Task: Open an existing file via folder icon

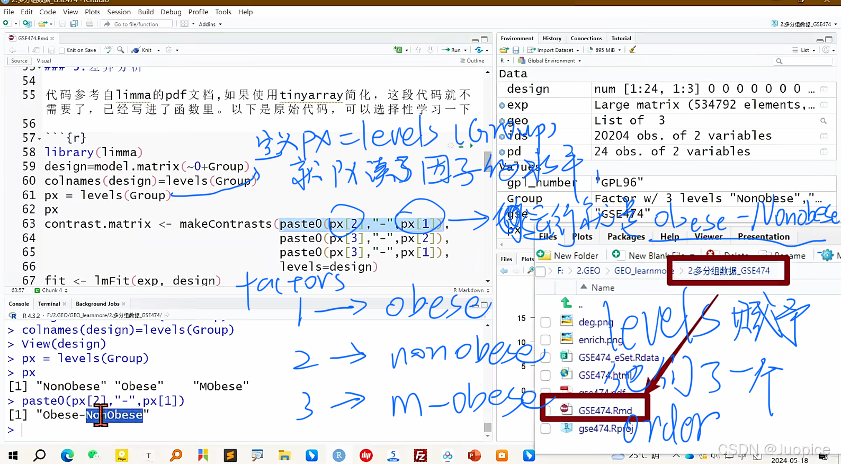Action: tap(43, 23)
